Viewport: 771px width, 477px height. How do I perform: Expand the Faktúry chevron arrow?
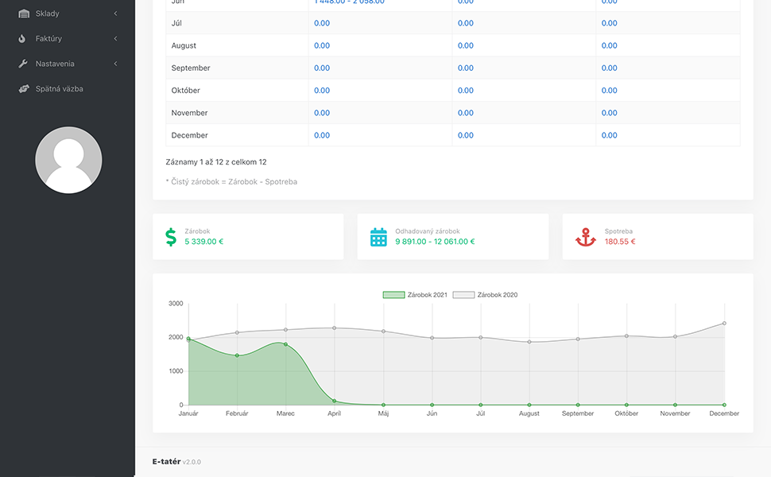(115, 38)
